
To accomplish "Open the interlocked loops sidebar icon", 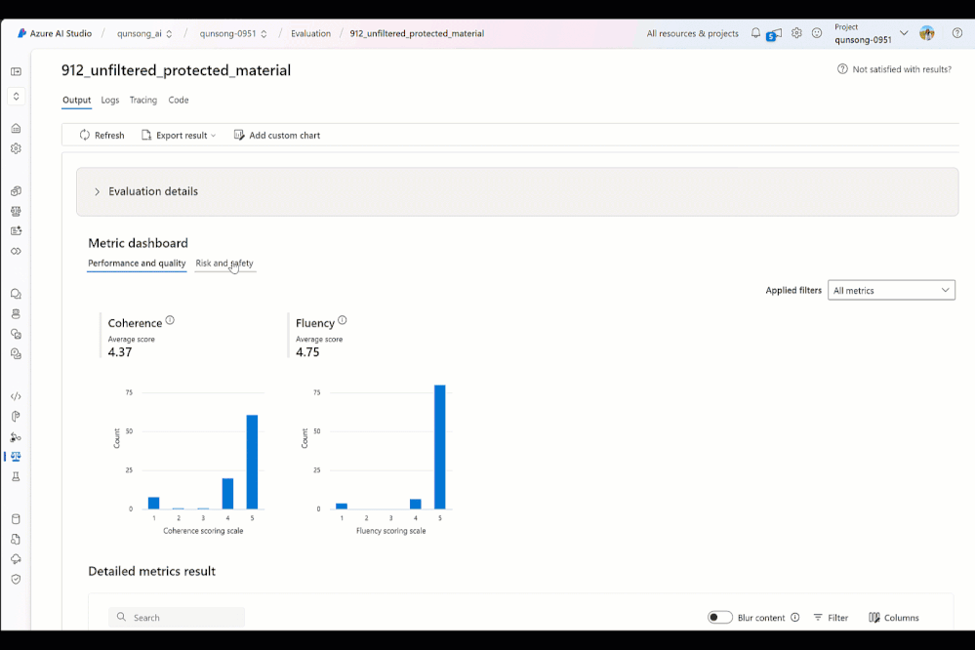I will 17,251.
